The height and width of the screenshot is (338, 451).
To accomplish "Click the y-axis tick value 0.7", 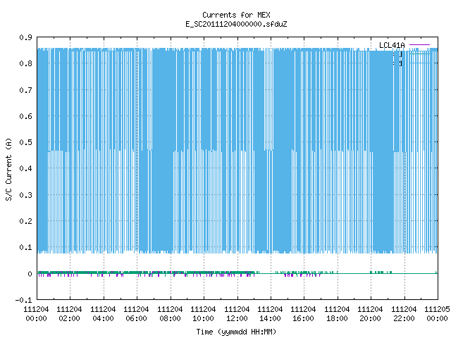I will tap(25, 90).
